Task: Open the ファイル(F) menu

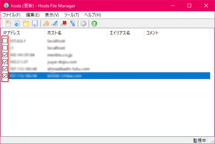Action: pos(12,15)
